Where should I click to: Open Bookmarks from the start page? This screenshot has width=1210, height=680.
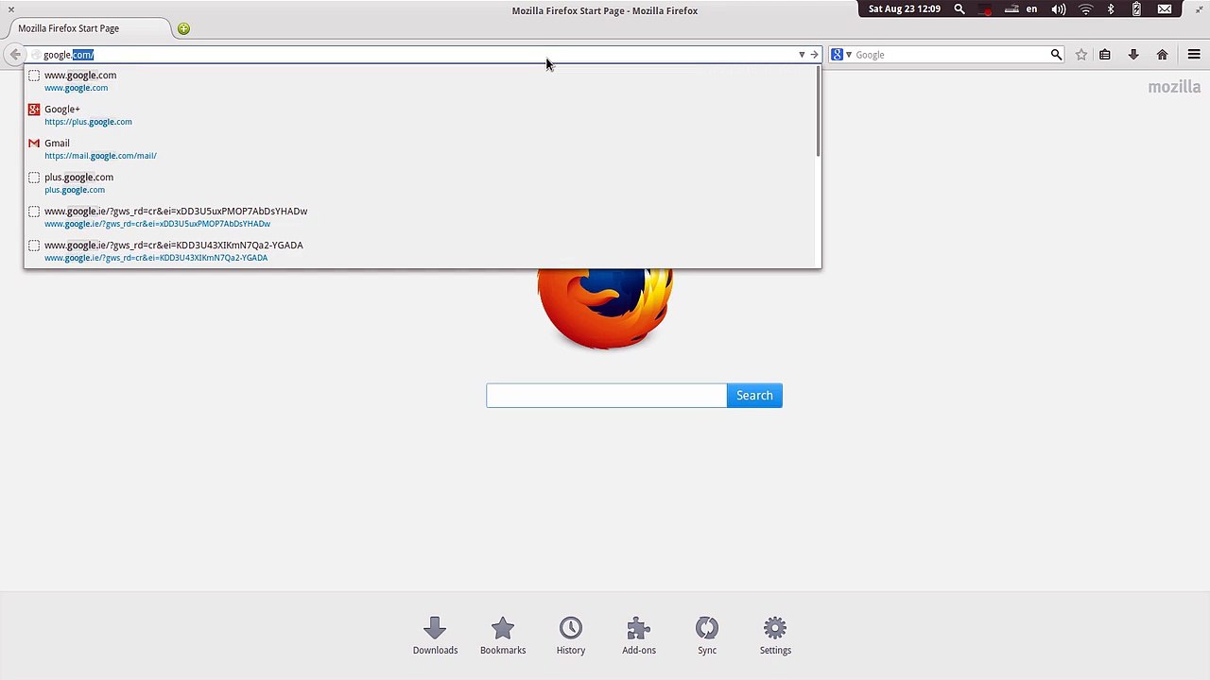[x=503, y=636]
